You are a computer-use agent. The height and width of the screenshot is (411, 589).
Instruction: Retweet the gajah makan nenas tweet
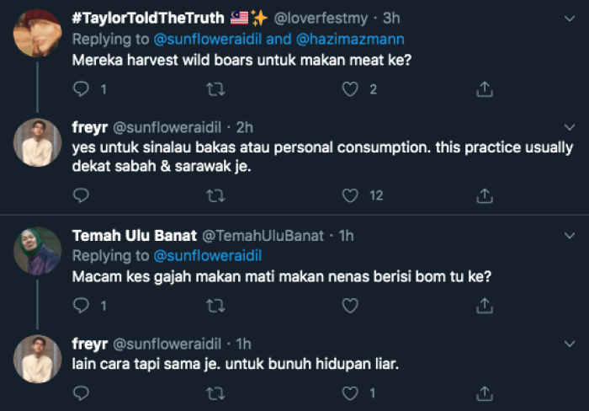pyautogui.click(x=215, y=306)
